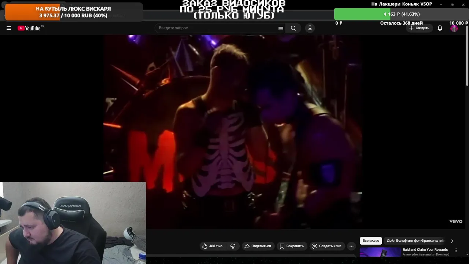Viewport: 469px width, 264px height.
Task: Open 'Raid and Claim Your Rewards' title
Action: [425, 250]
